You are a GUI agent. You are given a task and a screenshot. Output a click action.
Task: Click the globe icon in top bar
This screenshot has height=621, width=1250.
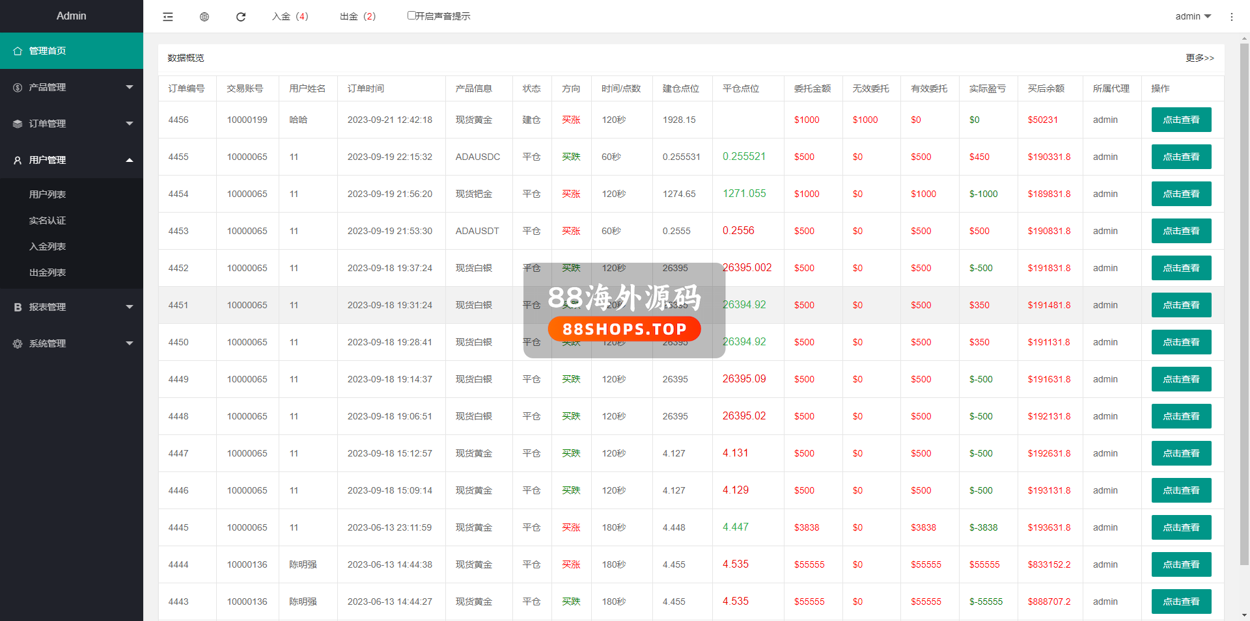[x=204, y=17]
